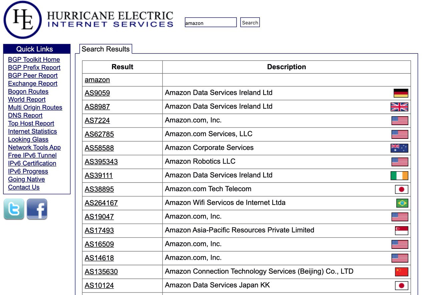
Task: Open Network Tools App link
Action: coord(34,147)
